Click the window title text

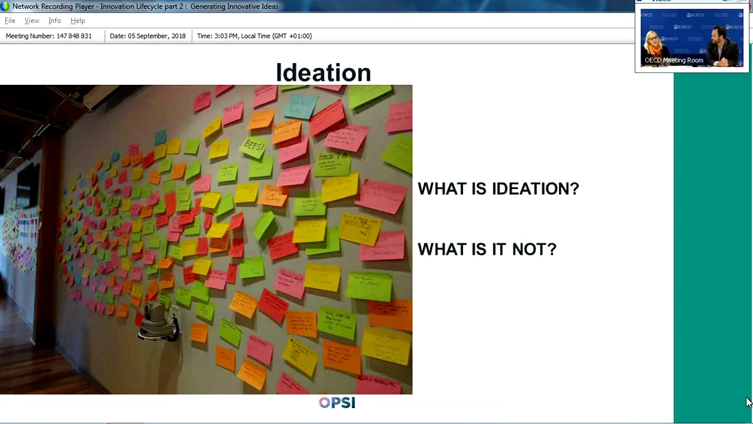pyautogui.click(x=145, y=6)
